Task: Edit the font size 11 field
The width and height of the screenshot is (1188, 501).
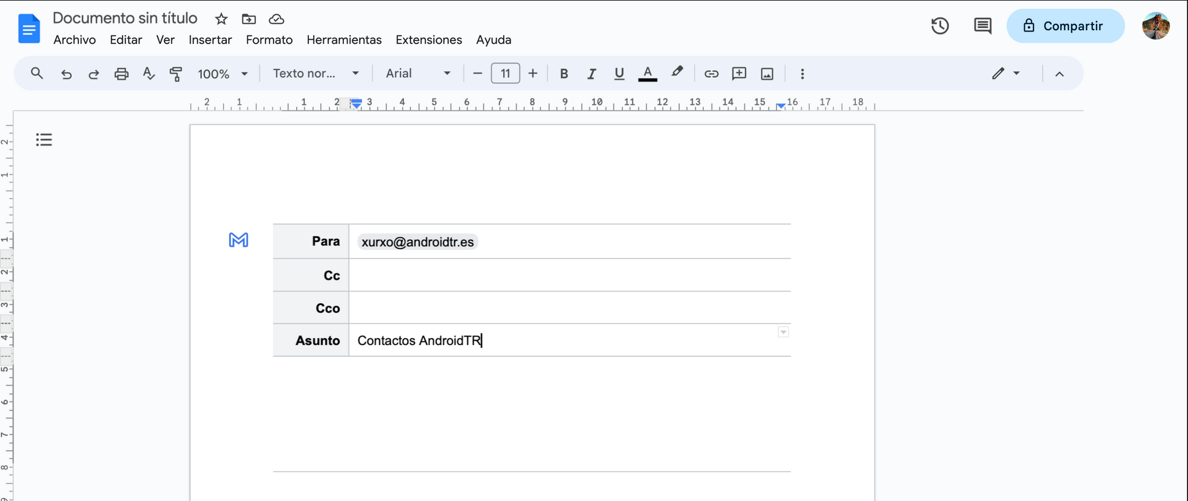Action: (505, 74)
